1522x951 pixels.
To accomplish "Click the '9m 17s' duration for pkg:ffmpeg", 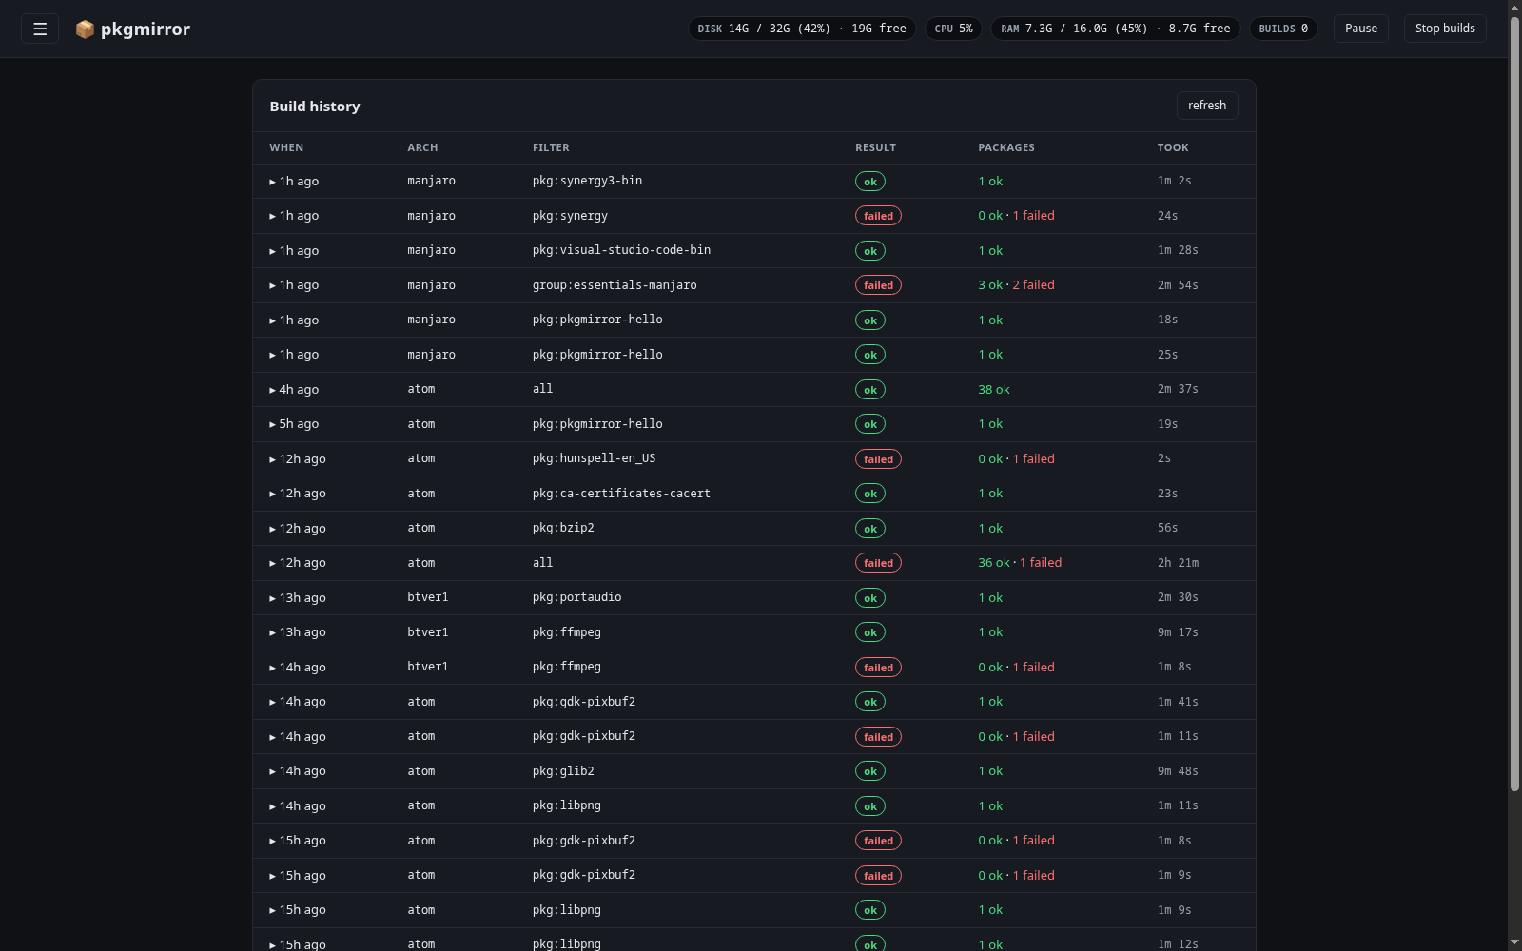I will (x=1178, y=632).
